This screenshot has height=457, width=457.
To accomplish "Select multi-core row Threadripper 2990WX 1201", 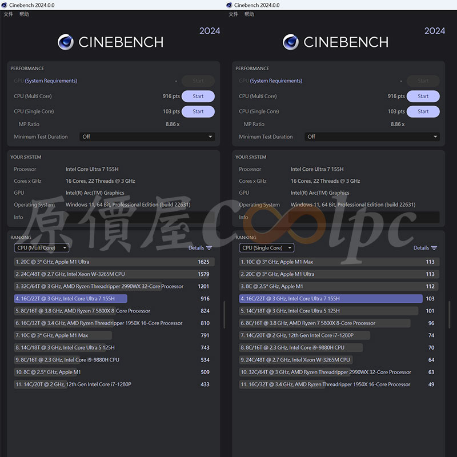I will (x=114, y=286).
